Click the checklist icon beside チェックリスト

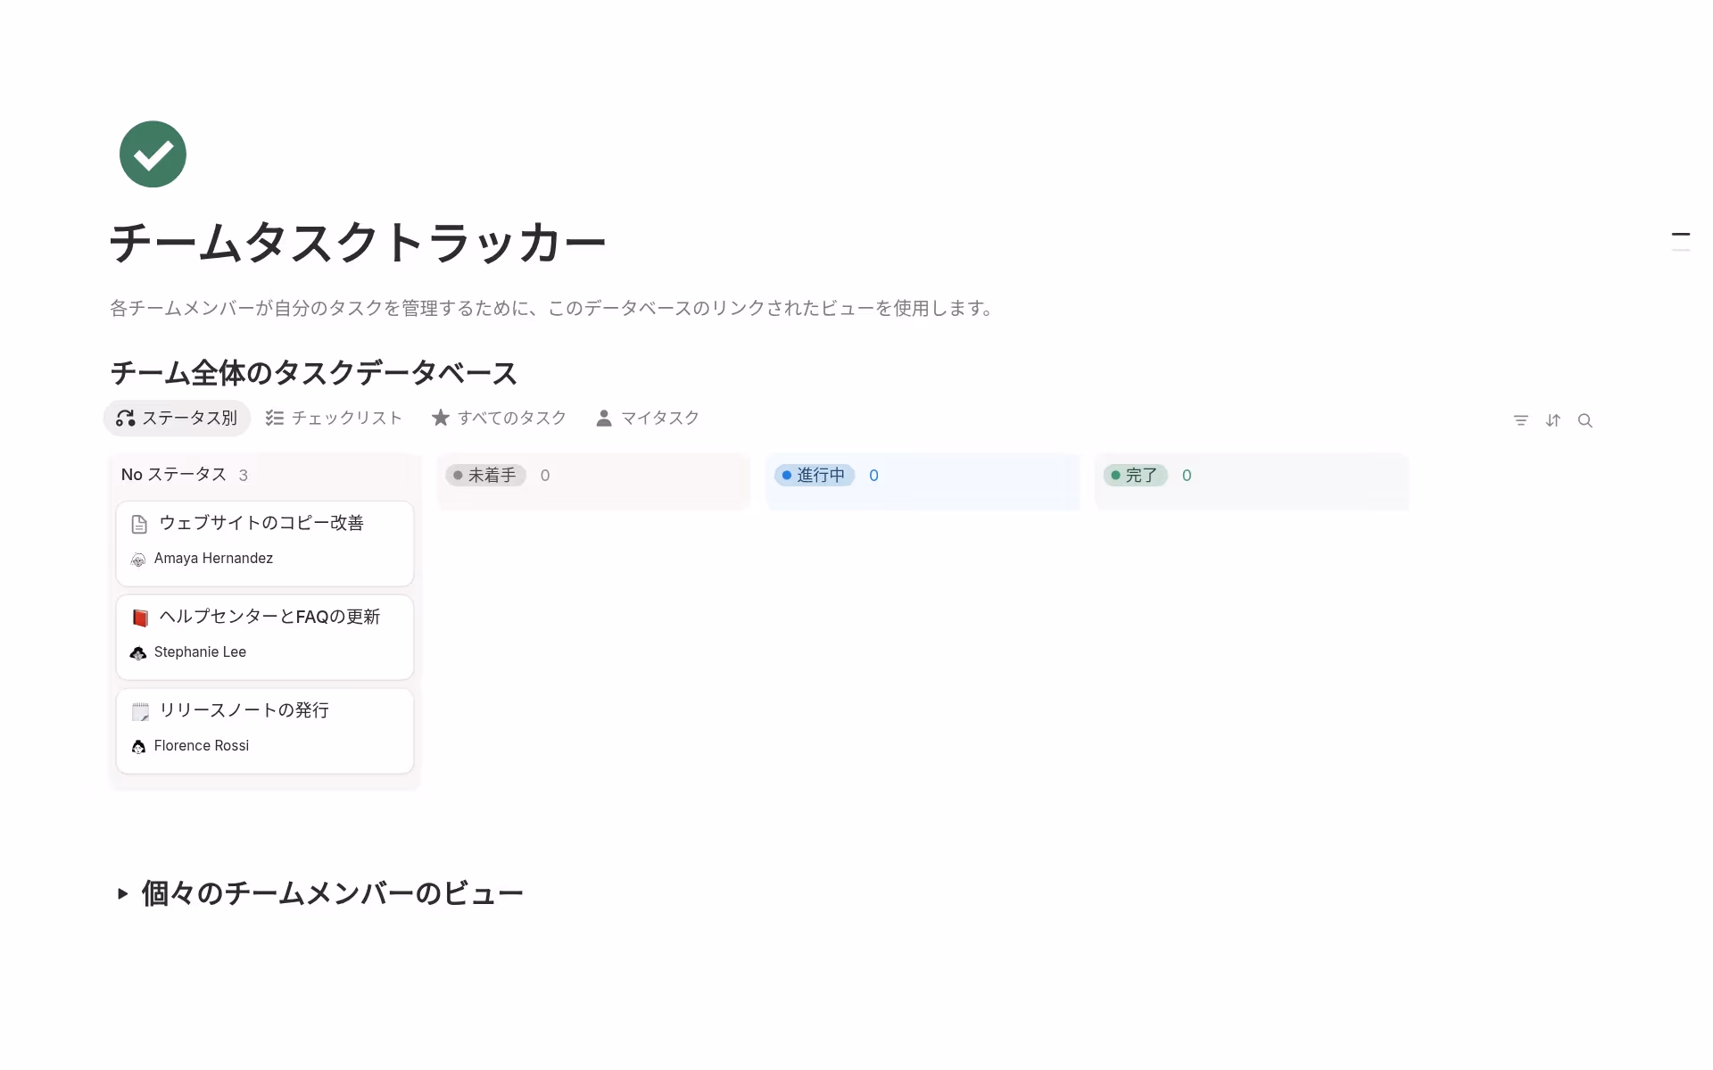pyautogui.click(x=274, y=417)
